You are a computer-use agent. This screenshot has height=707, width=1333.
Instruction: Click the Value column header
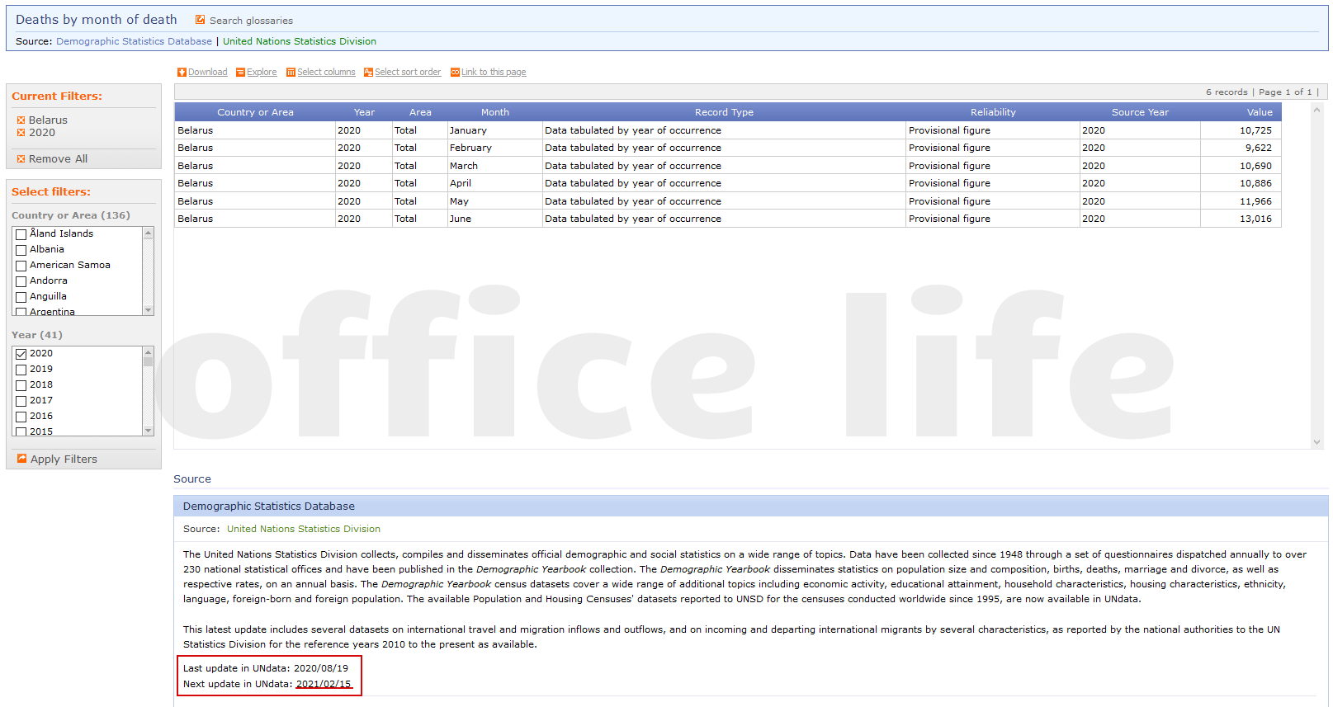(1259, 112)
